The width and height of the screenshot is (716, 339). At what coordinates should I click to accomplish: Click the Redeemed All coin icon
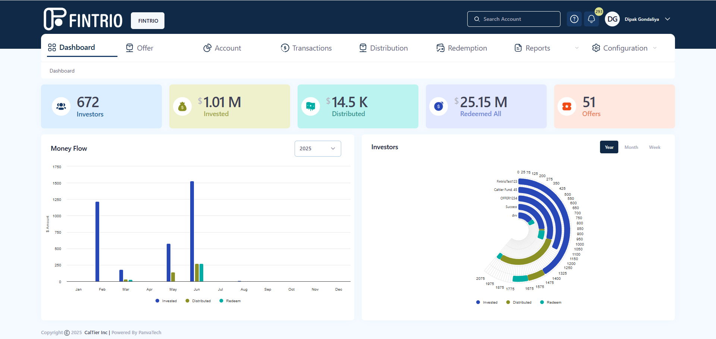point(439,106)
